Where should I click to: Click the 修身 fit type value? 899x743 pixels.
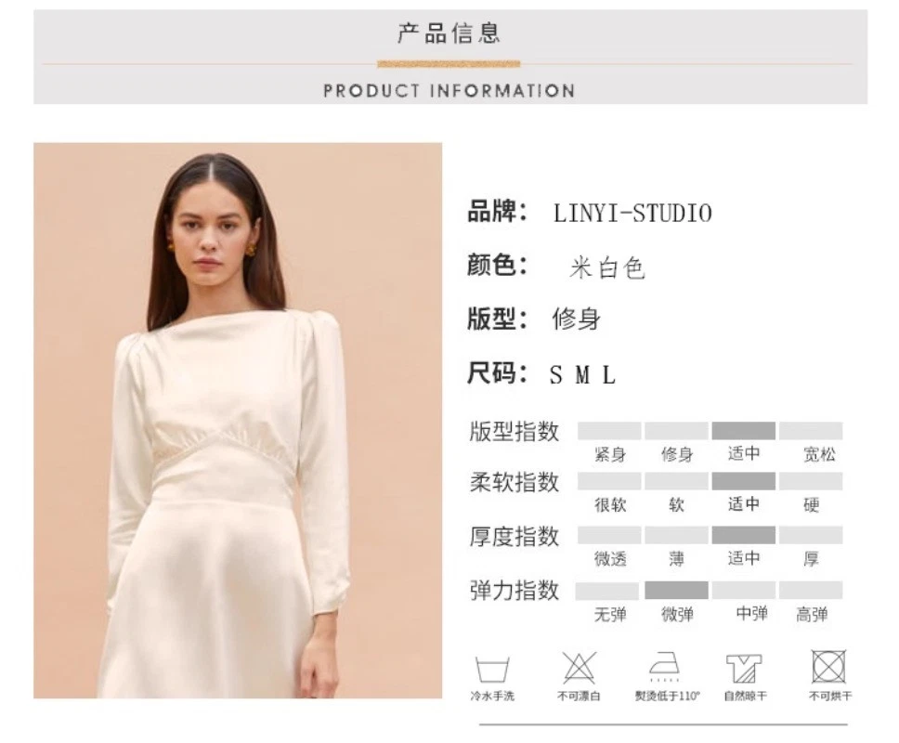[576, 319]
